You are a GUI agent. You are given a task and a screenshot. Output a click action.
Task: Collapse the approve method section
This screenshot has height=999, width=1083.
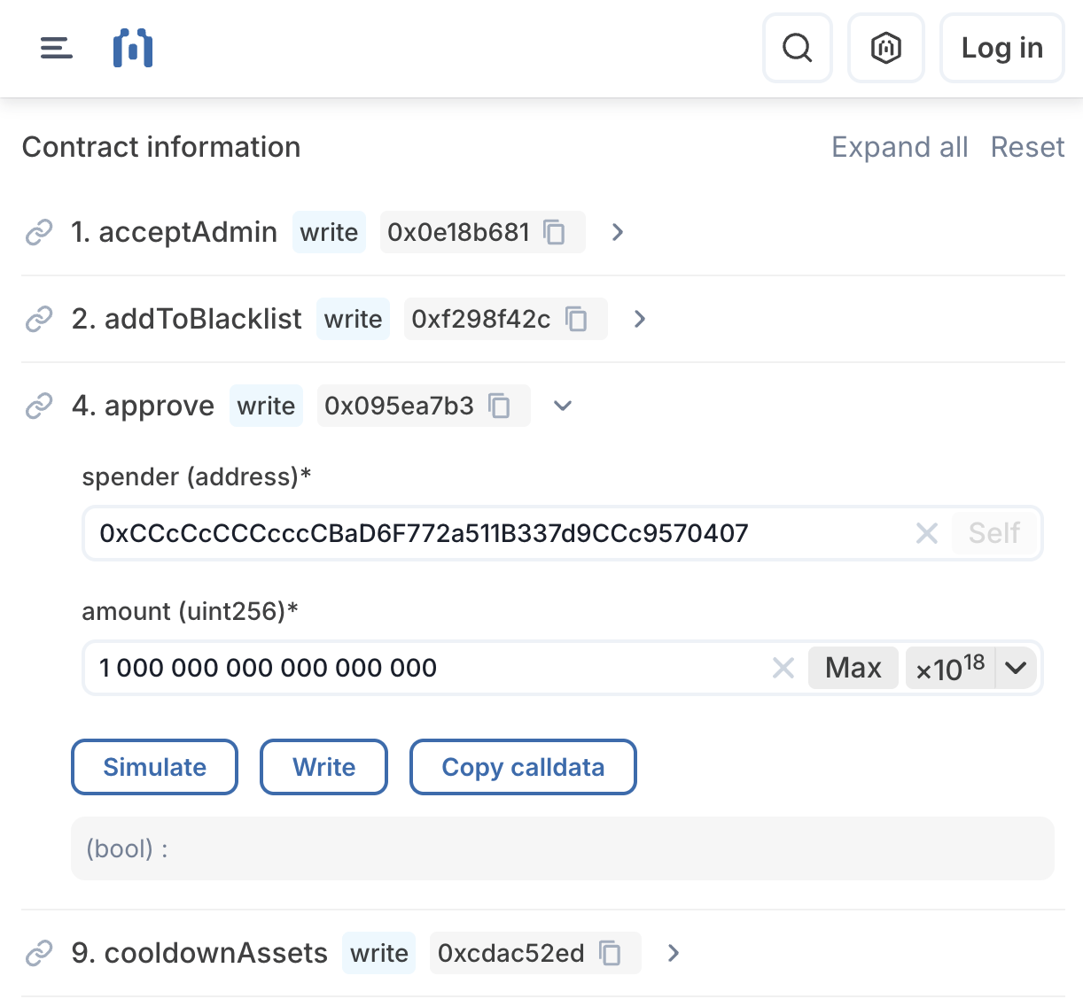[563, 406]
